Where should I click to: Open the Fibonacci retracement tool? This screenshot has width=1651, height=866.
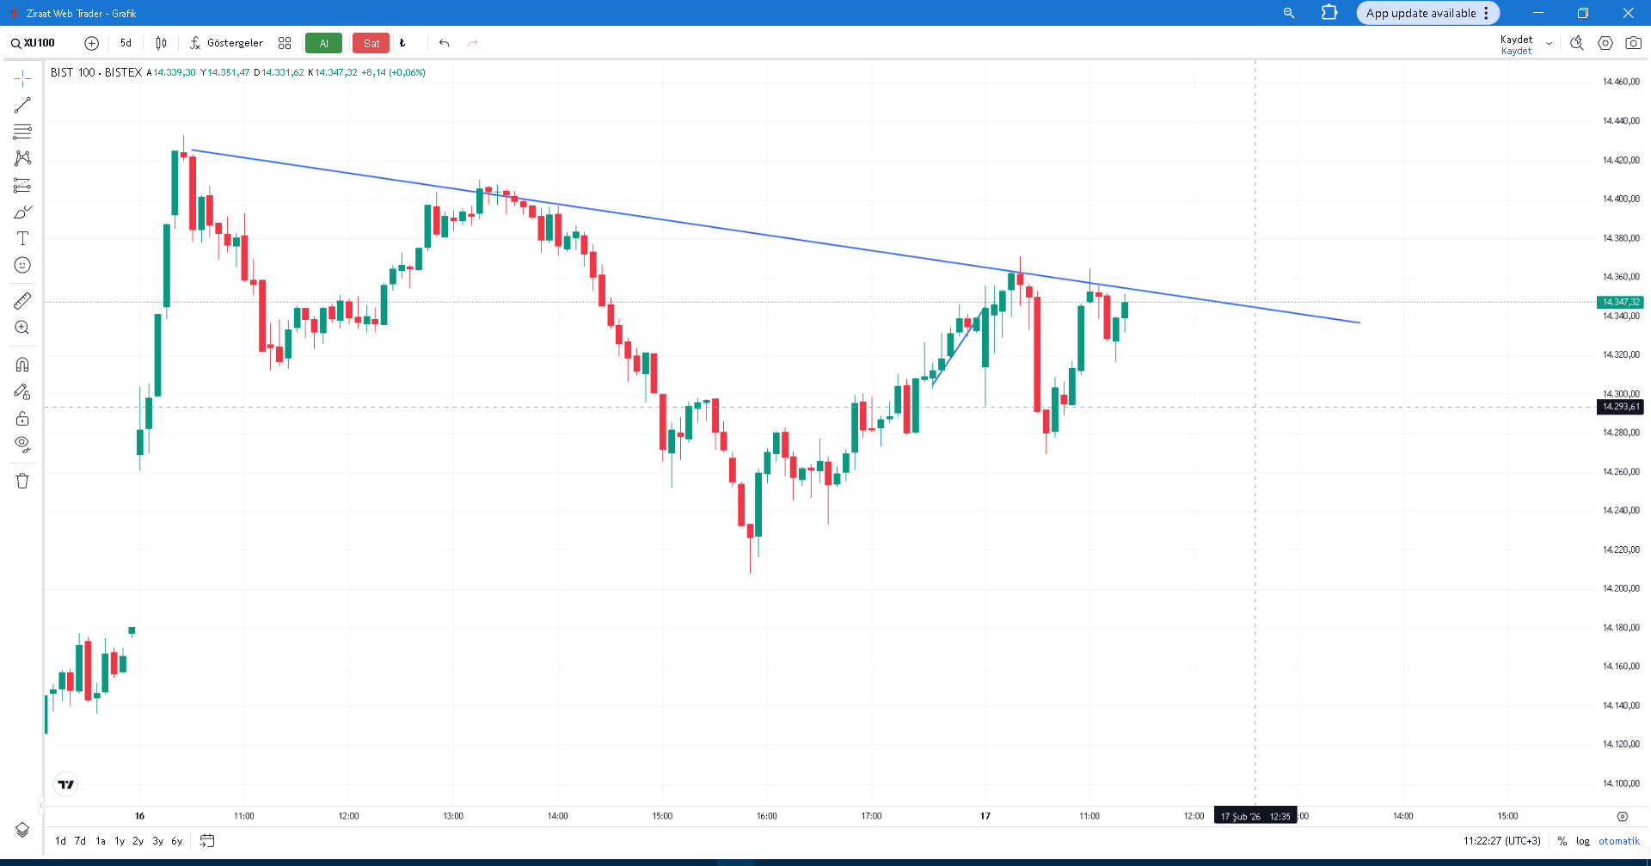[x=22, y=132]
